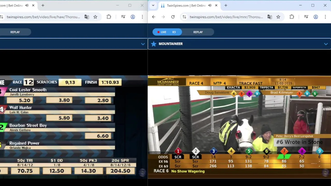This screenshot has height=186, width=331.
Task: Click the MTP 4 indicator
Action: tap(219, 83)
